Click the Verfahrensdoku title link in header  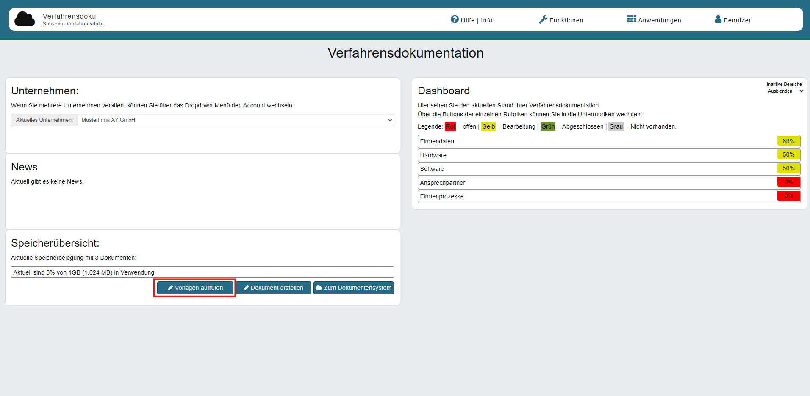coord(69,16)
